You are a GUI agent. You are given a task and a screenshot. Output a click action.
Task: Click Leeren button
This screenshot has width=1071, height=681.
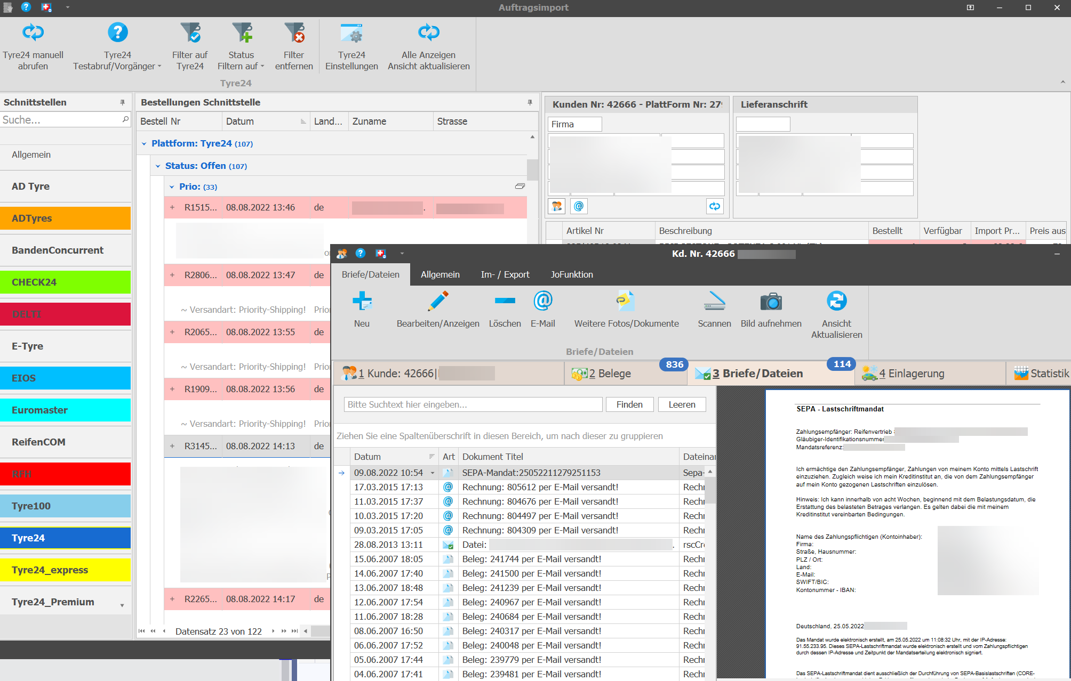(x=682, y=404)
